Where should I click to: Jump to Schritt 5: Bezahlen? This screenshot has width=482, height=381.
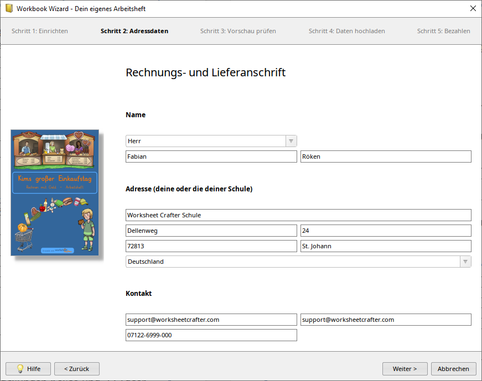click(444, 32)
